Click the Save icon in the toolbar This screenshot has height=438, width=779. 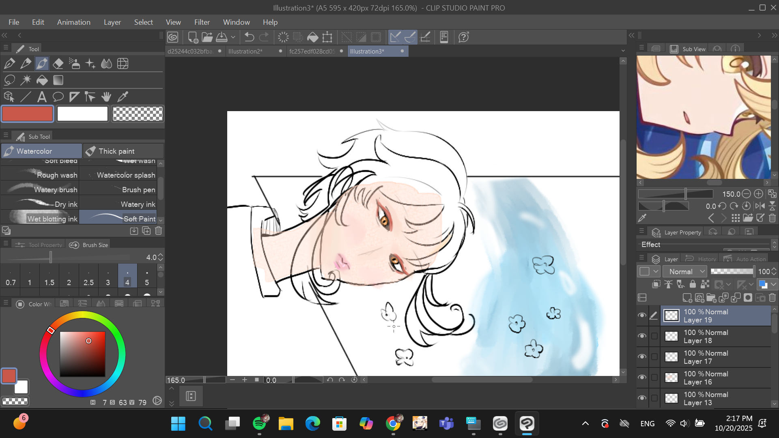pyautogui.click(x=222, y=37)
